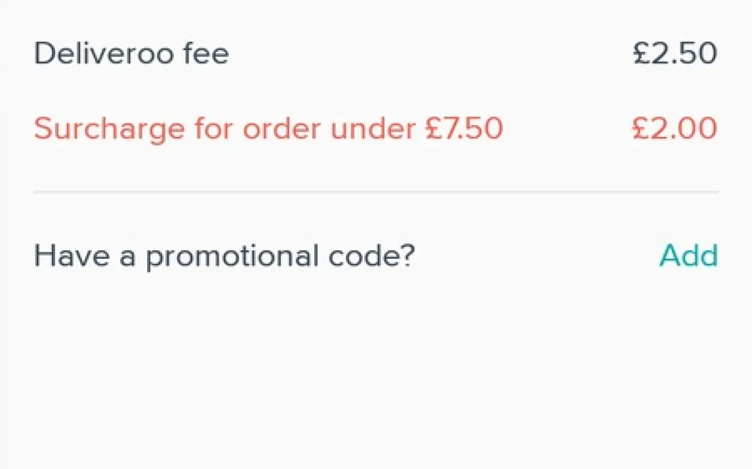Click the word "Surcharge" in red

[109, 128]
